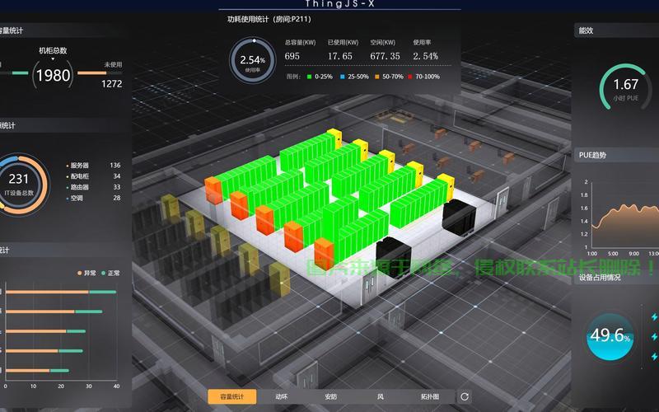Click the 未使用 value 1272
659x412 pixels.
coord(111,84)
